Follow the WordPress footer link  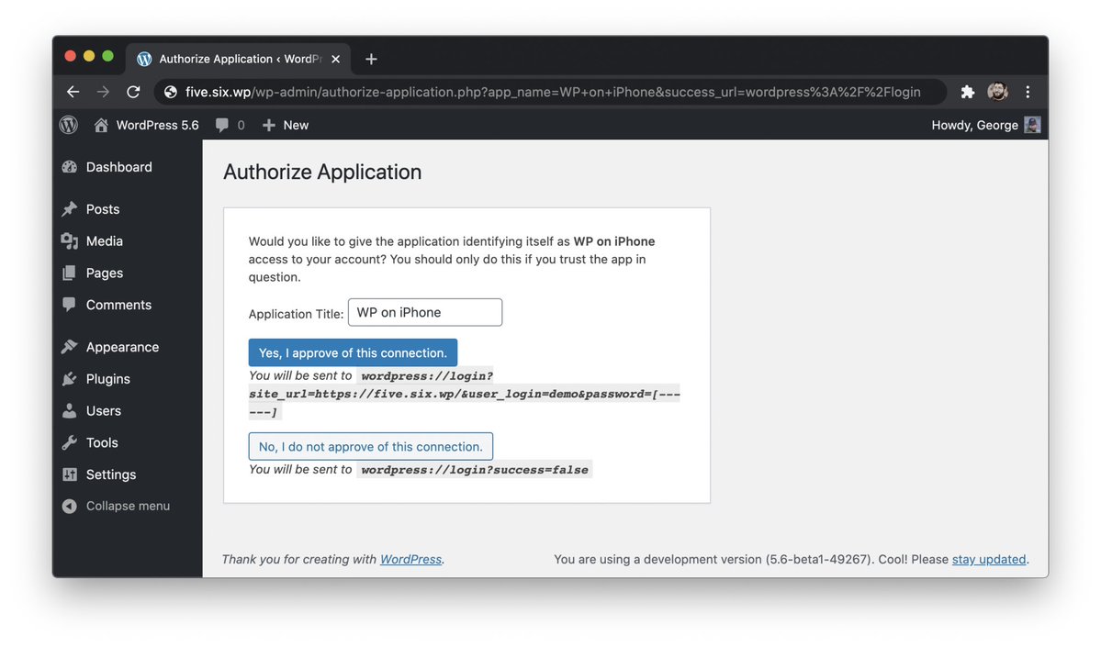click(410, 559)
